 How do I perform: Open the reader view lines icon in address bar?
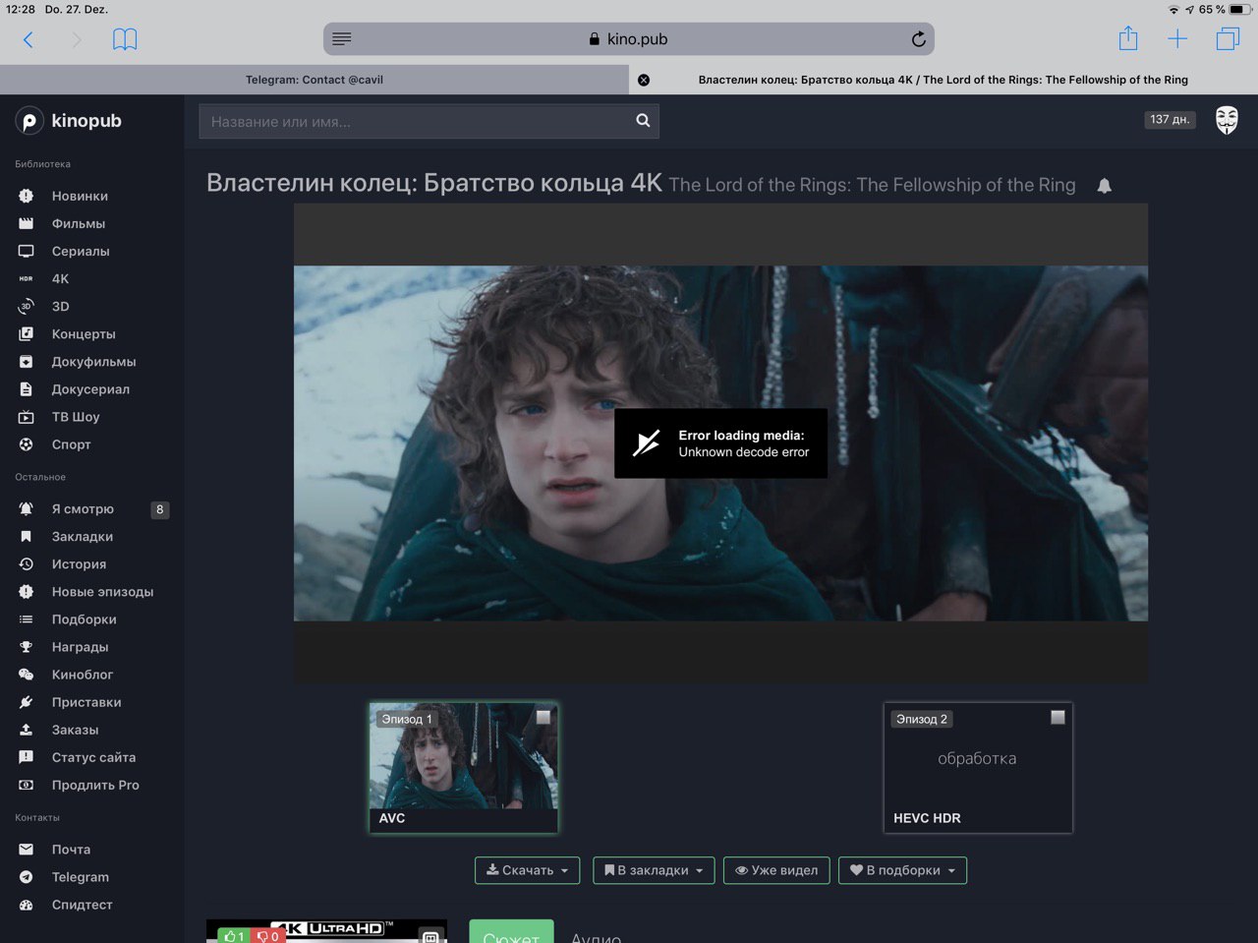[341, 39]
